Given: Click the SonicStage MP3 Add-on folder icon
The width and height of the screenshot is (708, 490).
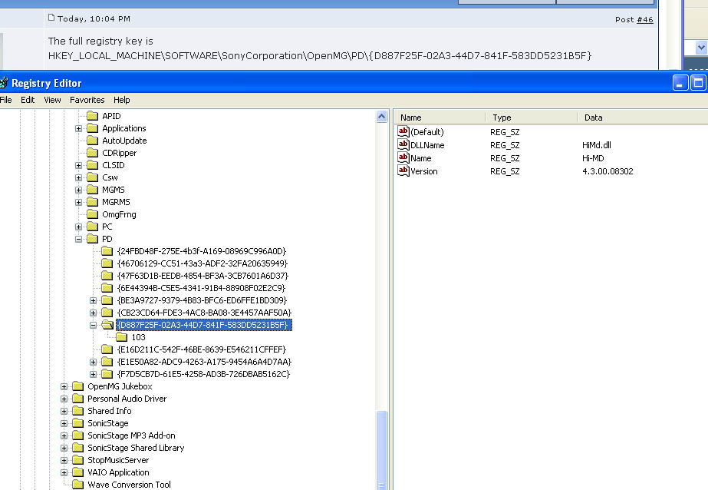Looking at the screenshot, I should (77, 435).
